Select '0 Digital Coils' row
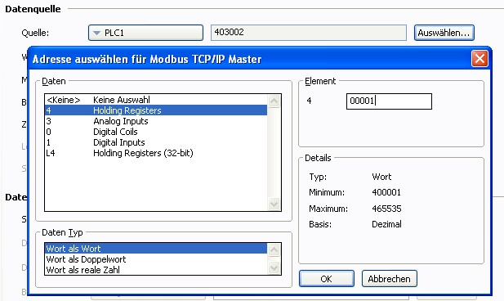This screenshot has width=504, height=301. point(156,132)
